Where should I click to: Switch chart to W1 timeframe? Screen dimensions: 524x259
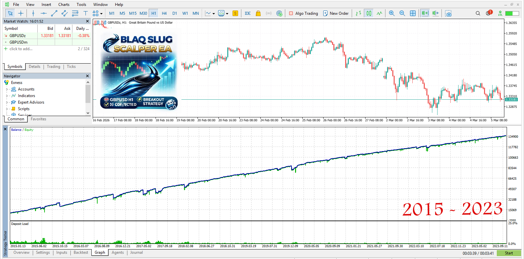[x=185, y=13]
